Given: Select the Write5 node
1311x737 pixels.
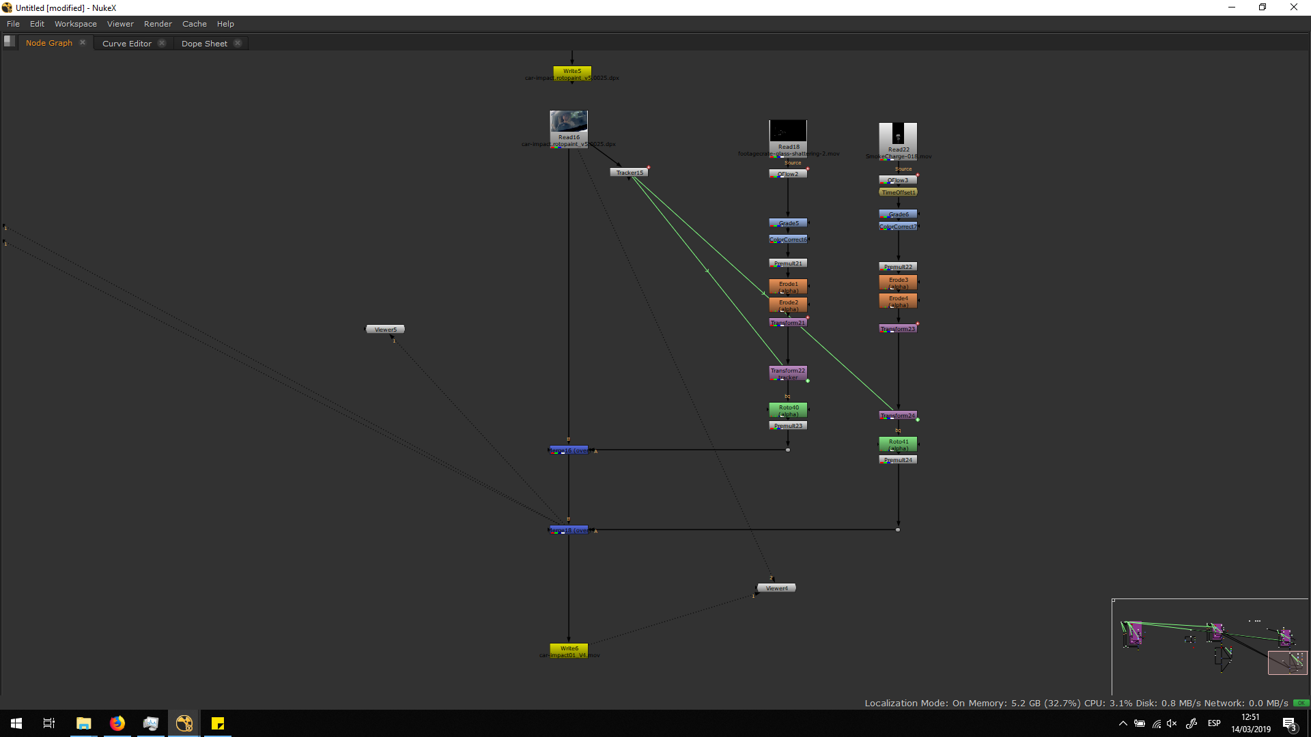Looking at the screenshot, I should 572,71.
